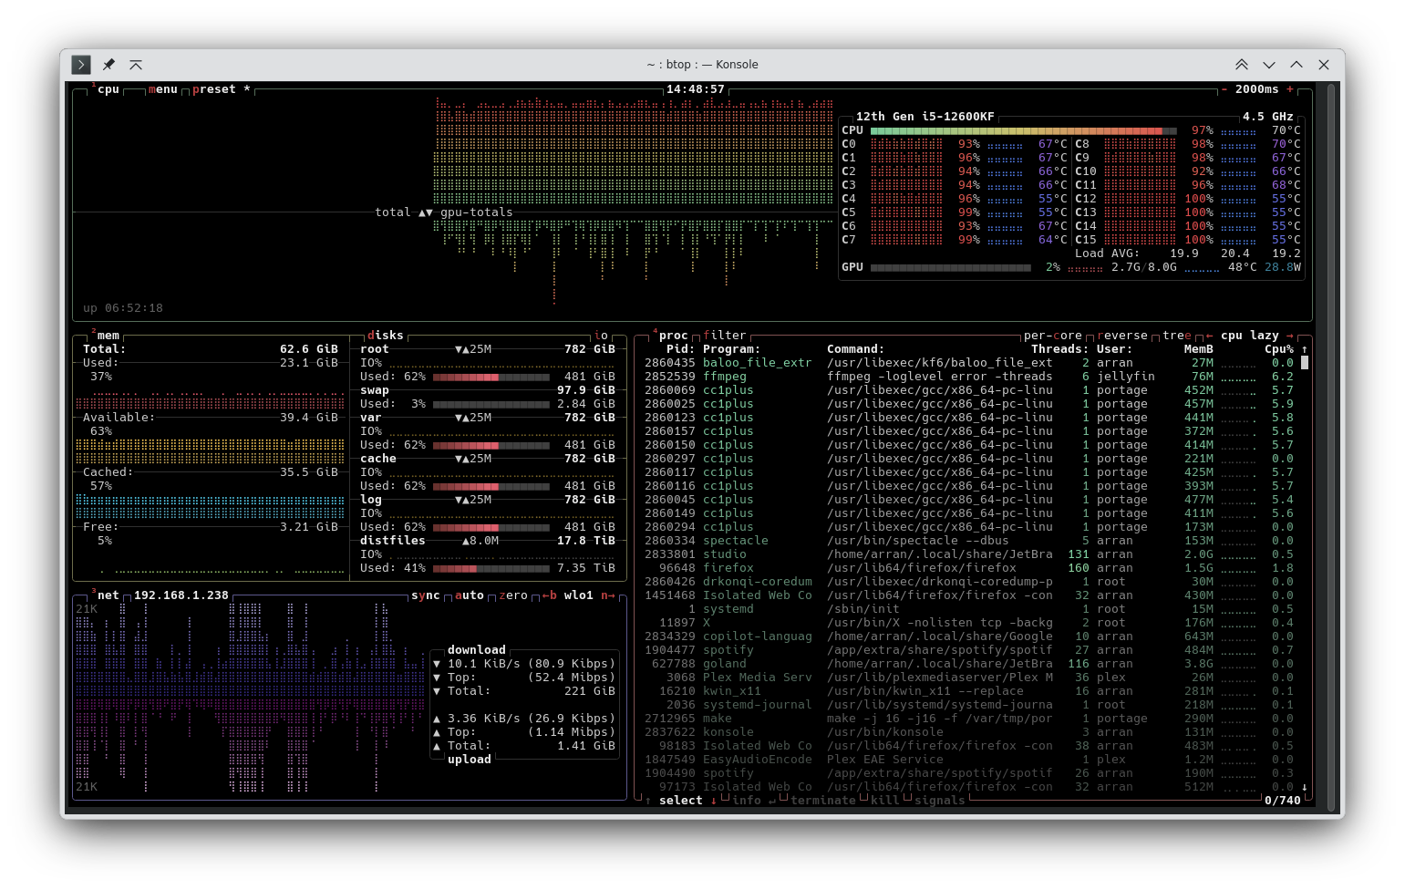Screen dimensions: 1405x890
Task: Click the wlo1 network interface name
Action: [x=579, y=595]
